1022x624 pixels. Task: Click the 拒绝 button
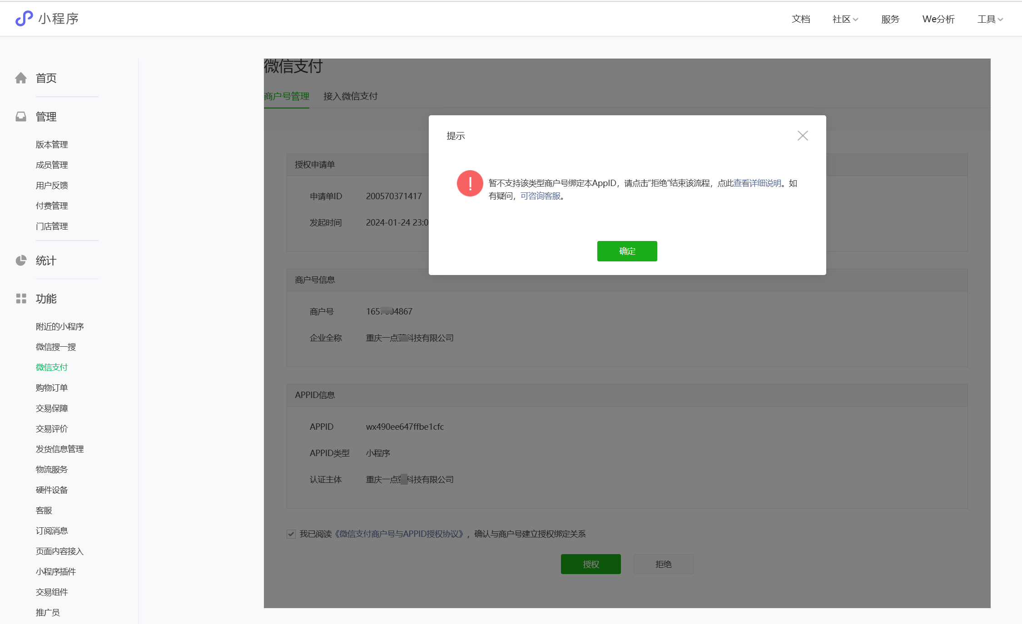663,564
